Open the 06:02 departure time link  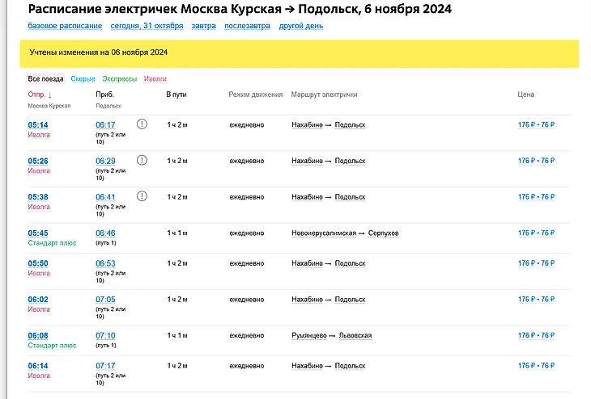click(x=38, y=300)
